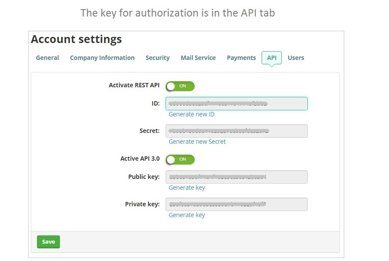Generate a new Private key

[186, 215]
